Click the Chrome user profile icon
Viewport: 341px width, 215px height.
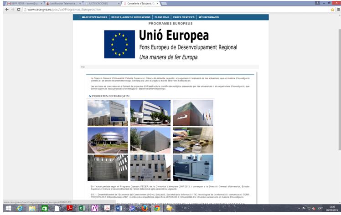coord(317,3)
